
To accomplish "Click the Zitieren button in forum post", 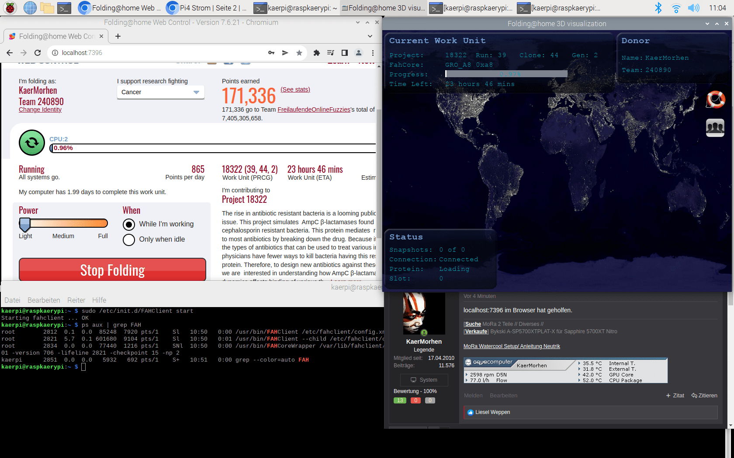I will coord(704,396).
